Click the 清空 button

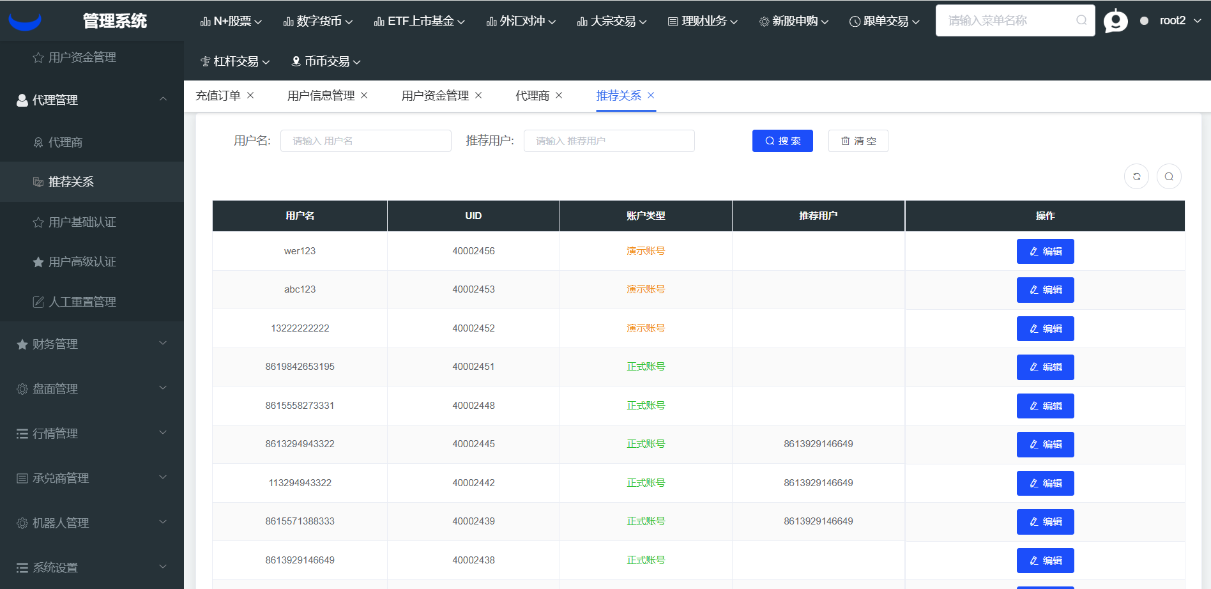pos(858,141)
